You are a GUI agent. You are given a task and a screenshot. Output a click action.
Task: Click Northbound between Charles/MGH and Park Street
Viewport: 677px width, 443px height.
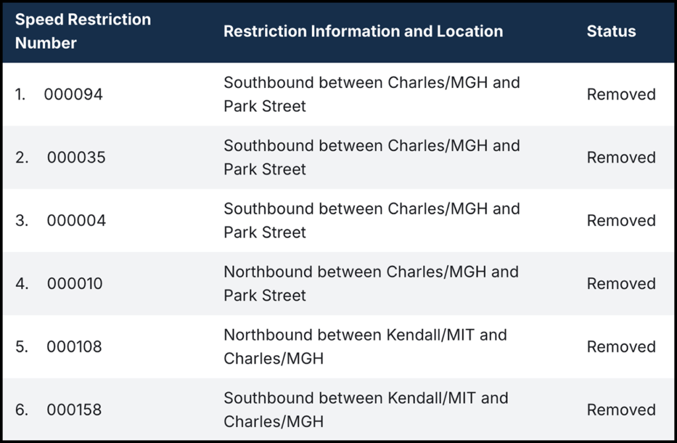pyautogui.click(x=370, y=284)
